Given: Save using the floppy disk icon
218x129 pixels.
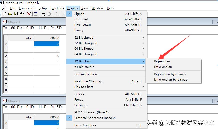Looking at the screenshot, I should 16,14.
